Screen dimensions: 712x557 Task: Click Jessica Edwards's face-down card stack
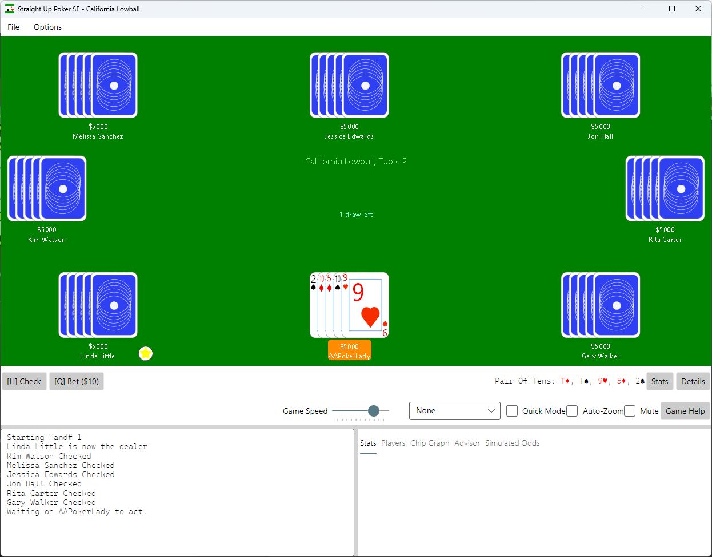click(349, 85)
